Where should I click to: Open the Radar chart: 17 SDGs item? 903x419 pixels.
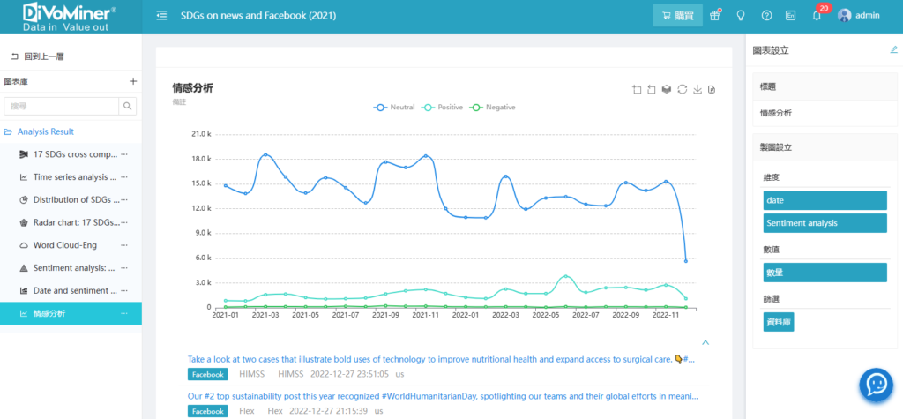(x=69, y=222)
